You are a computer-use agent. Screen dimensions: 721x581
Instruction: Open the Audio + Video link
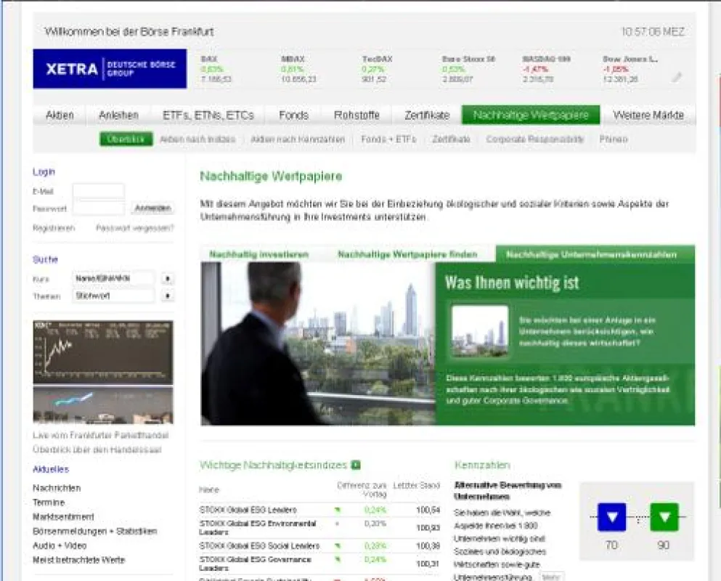click(x=60, y=545)
